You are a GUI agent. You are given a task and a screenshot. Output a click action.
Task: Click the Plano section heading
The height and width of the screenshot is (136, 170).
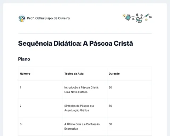pos(24,59)
